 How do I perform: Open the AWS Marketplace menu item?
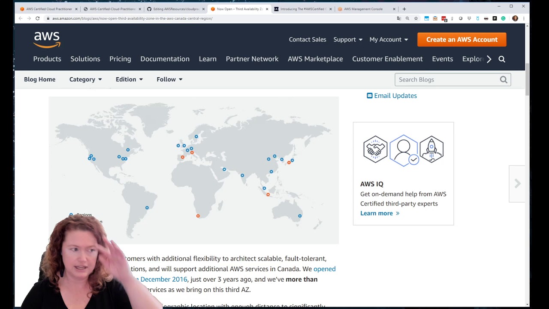(x=315, y=59)
